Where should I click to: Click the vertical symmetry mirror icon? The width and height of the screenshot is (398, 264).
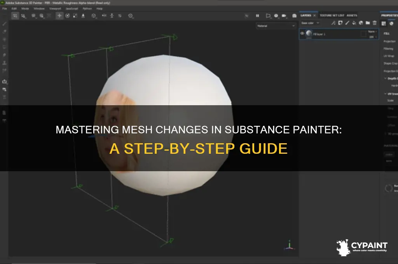[112, 16]
